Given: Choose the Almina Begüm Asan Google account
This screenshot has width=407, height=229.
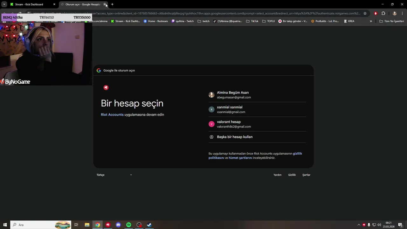Looking at the screenshot, I should (257, 95).
